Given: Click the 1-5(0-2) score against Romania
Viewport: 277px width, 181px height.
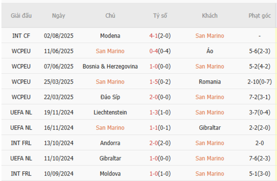Looking at the screenshot, I should tap(160, 82).
